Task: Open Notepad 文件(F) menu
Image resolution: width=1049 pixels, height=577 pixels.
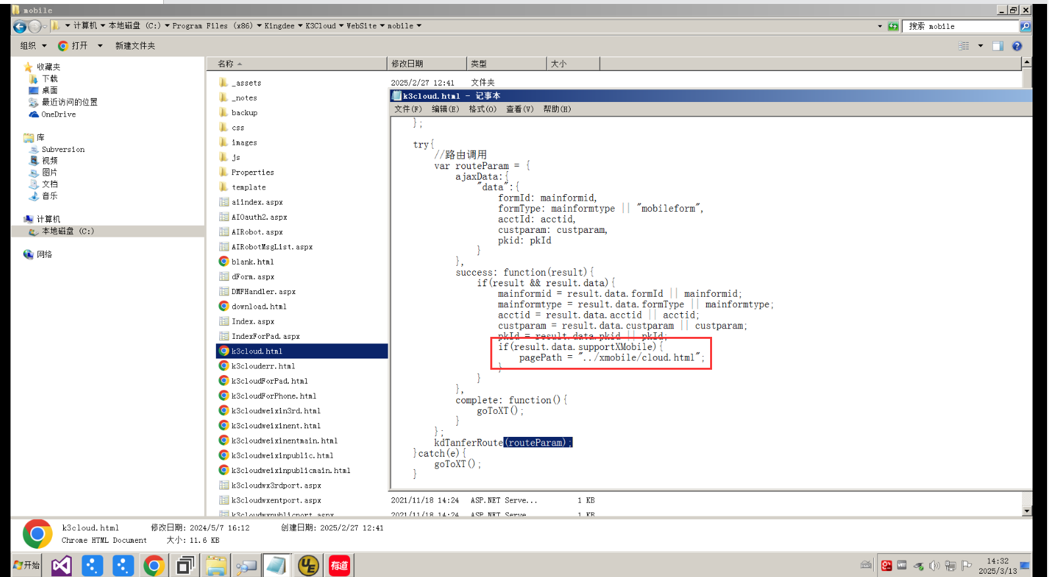Action: tap(408, 109)
